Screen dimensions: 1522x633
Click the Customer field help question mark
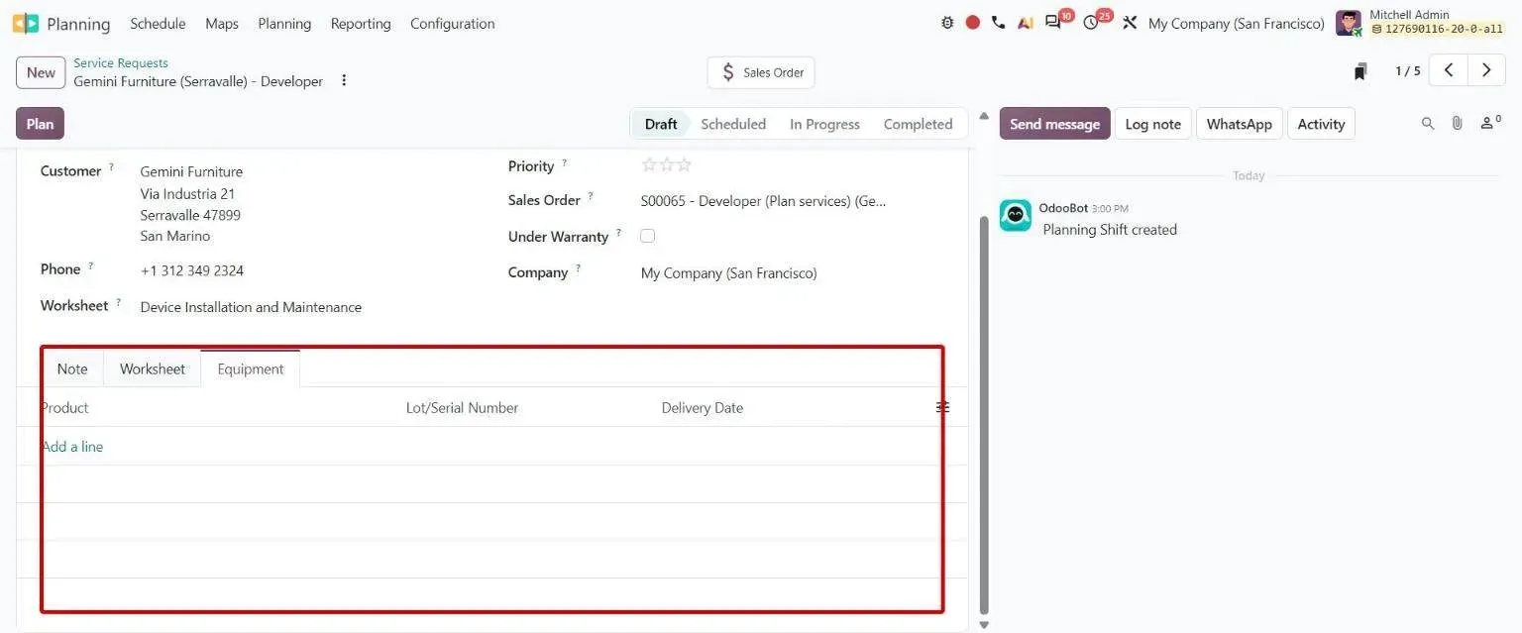click(x=111, y=166)
